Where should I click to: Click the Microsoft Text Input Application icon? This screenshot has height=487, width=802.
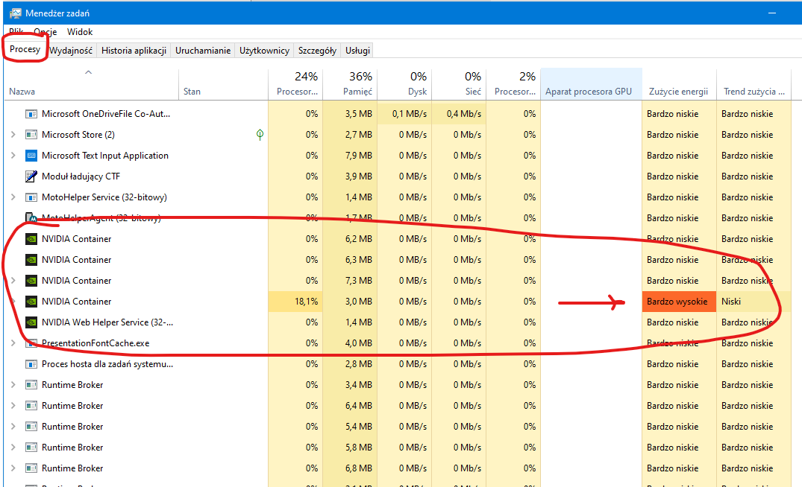[x=31, y=156]
